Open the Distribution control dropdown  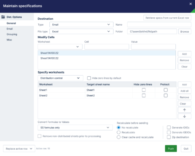point(60,78)
